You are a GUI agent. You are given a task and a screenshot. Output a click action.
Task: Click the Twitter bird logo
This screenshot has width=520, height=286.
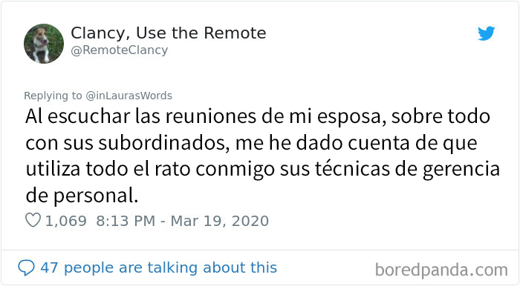point(486,33)
